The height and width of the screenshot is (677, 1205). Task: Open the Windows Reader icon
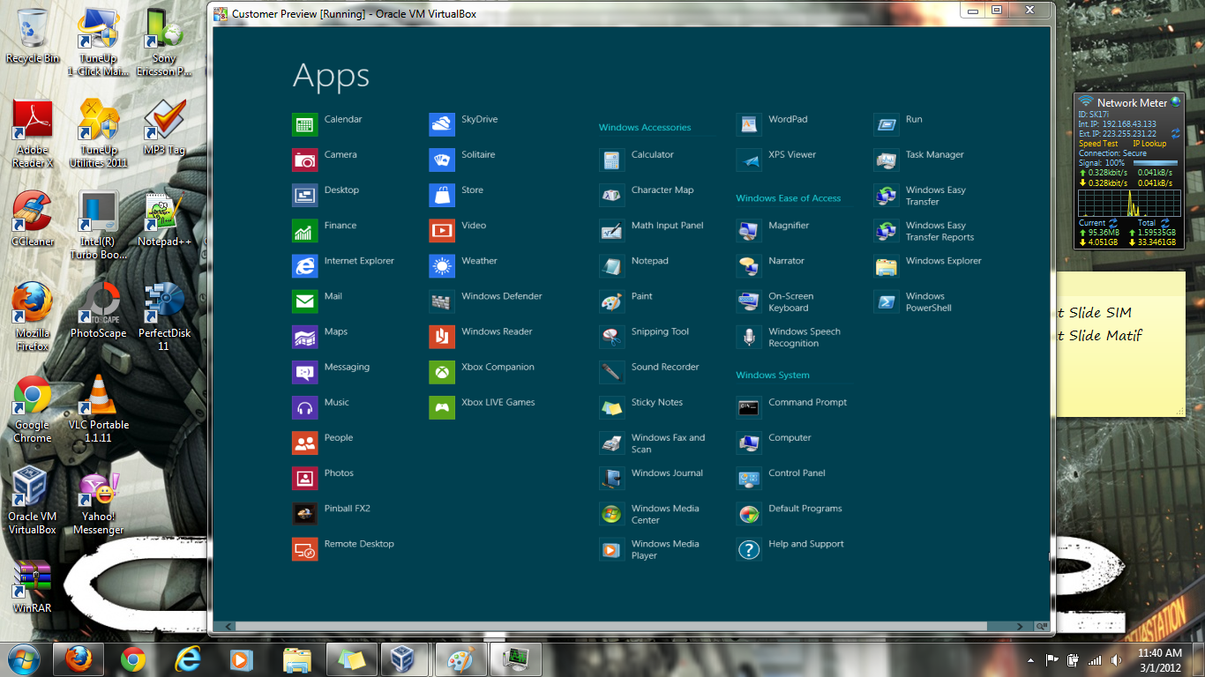click(442, 337)
